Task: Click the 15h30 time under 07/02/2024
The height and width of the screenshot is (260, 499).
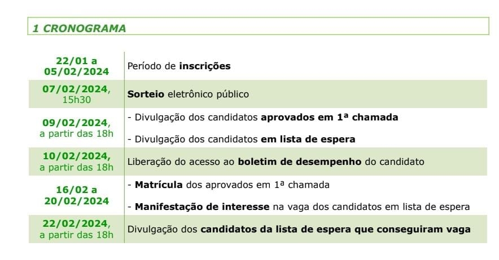Action: point(76,100)
